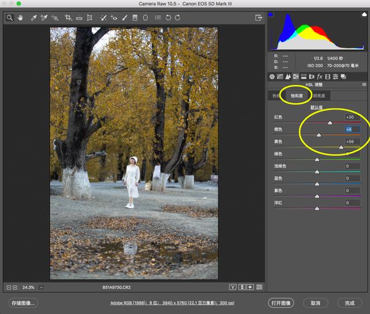Click the 蓝色 blue value field
The image size is (370, 314).
pyautogui.click(x=352, y=178)
